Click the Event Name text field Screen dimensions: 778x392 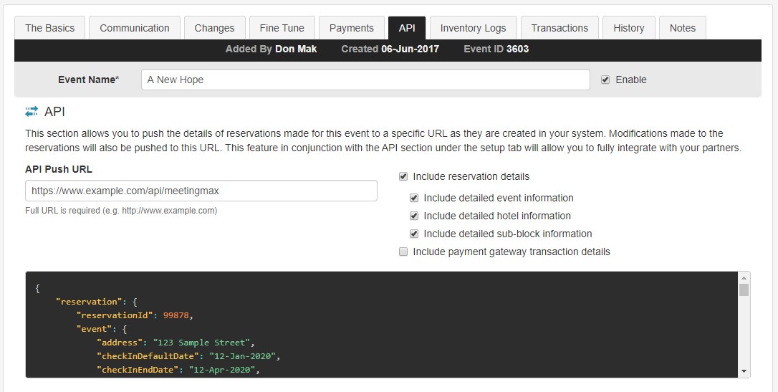point(365,80)
